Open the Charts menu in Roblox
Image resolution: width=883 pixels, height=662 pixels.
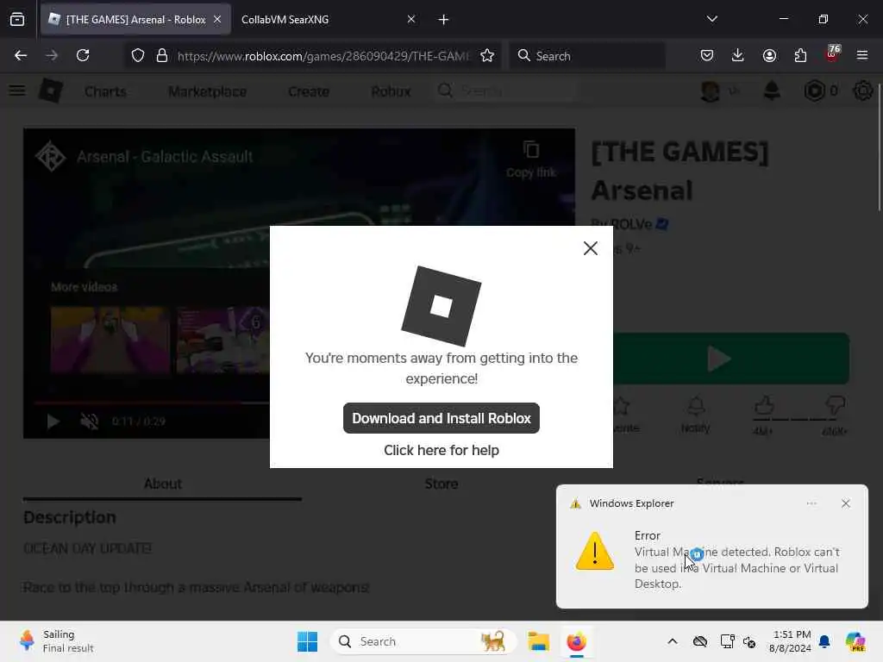(105, 91)
